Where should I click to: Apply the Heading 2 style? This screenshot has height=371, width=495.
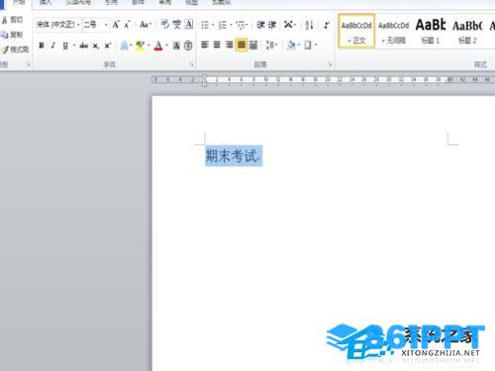467,32
